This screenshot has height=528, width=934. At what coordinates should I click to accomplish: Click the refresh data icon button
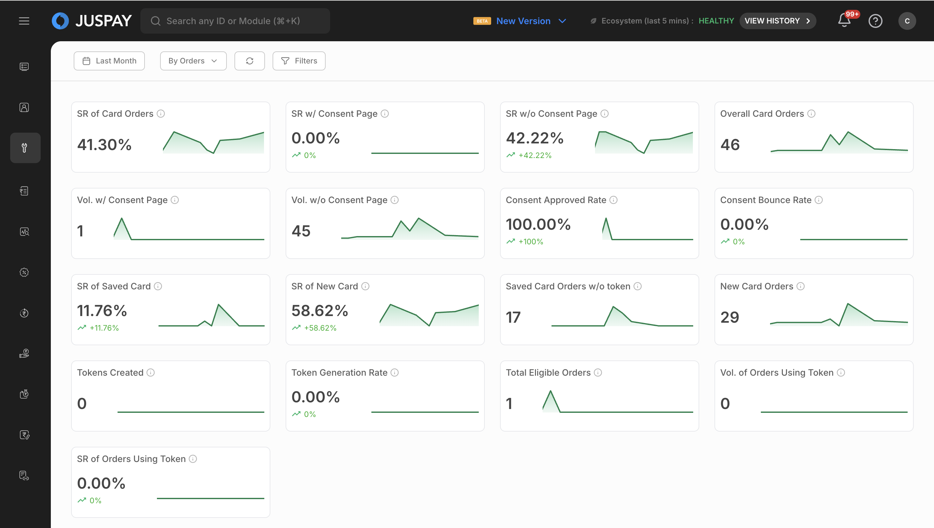click(249, 61)
